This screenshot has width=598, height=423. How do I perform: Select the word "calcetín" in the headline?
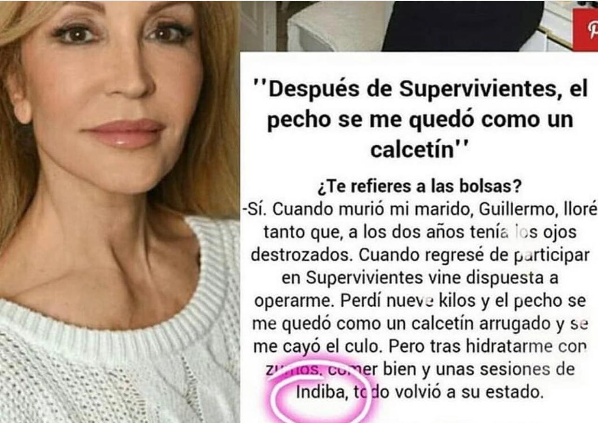click(x=412, y=151)
